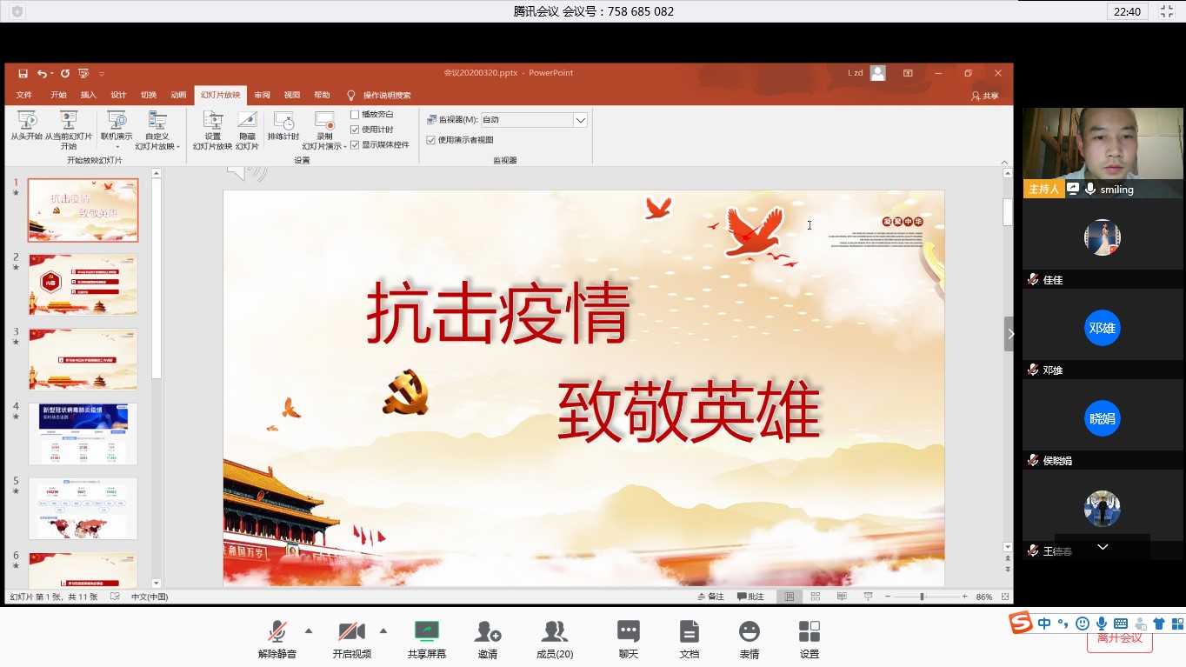Click the 表情 emoji icon
This screenshot has width=1186, height=667.
pos(749,631)
